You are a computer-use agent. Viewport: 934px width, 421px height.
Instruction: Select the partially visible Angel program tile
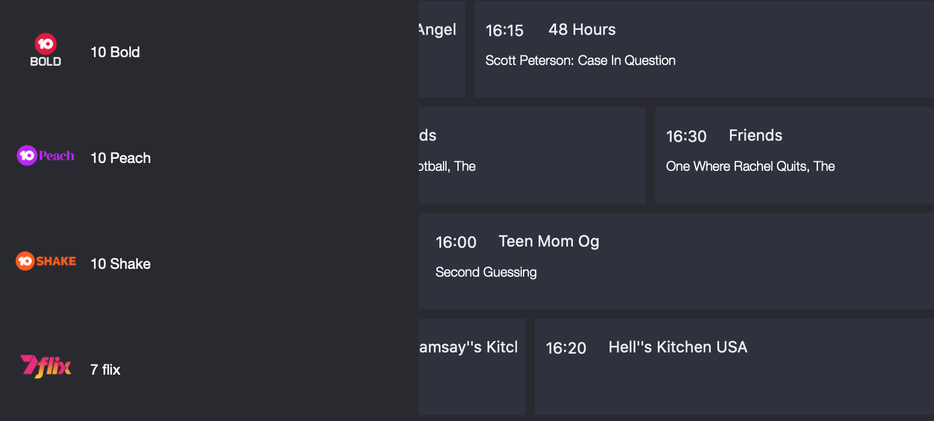(x=441, y=48)
